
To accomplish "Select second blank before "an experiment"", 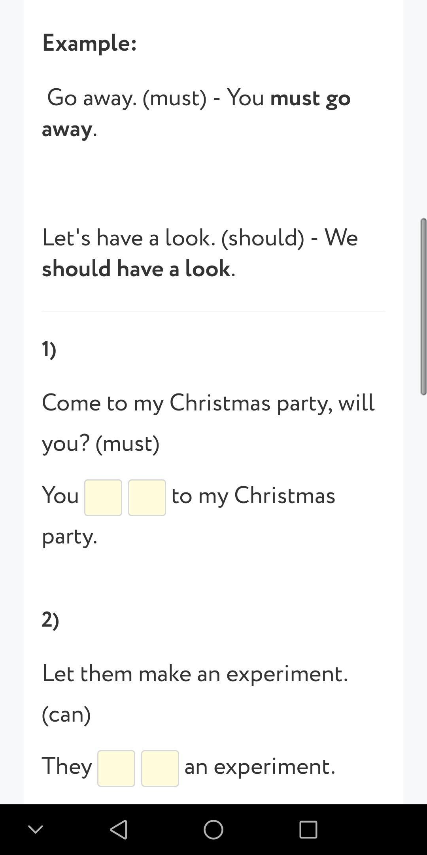I will [160, 768].
